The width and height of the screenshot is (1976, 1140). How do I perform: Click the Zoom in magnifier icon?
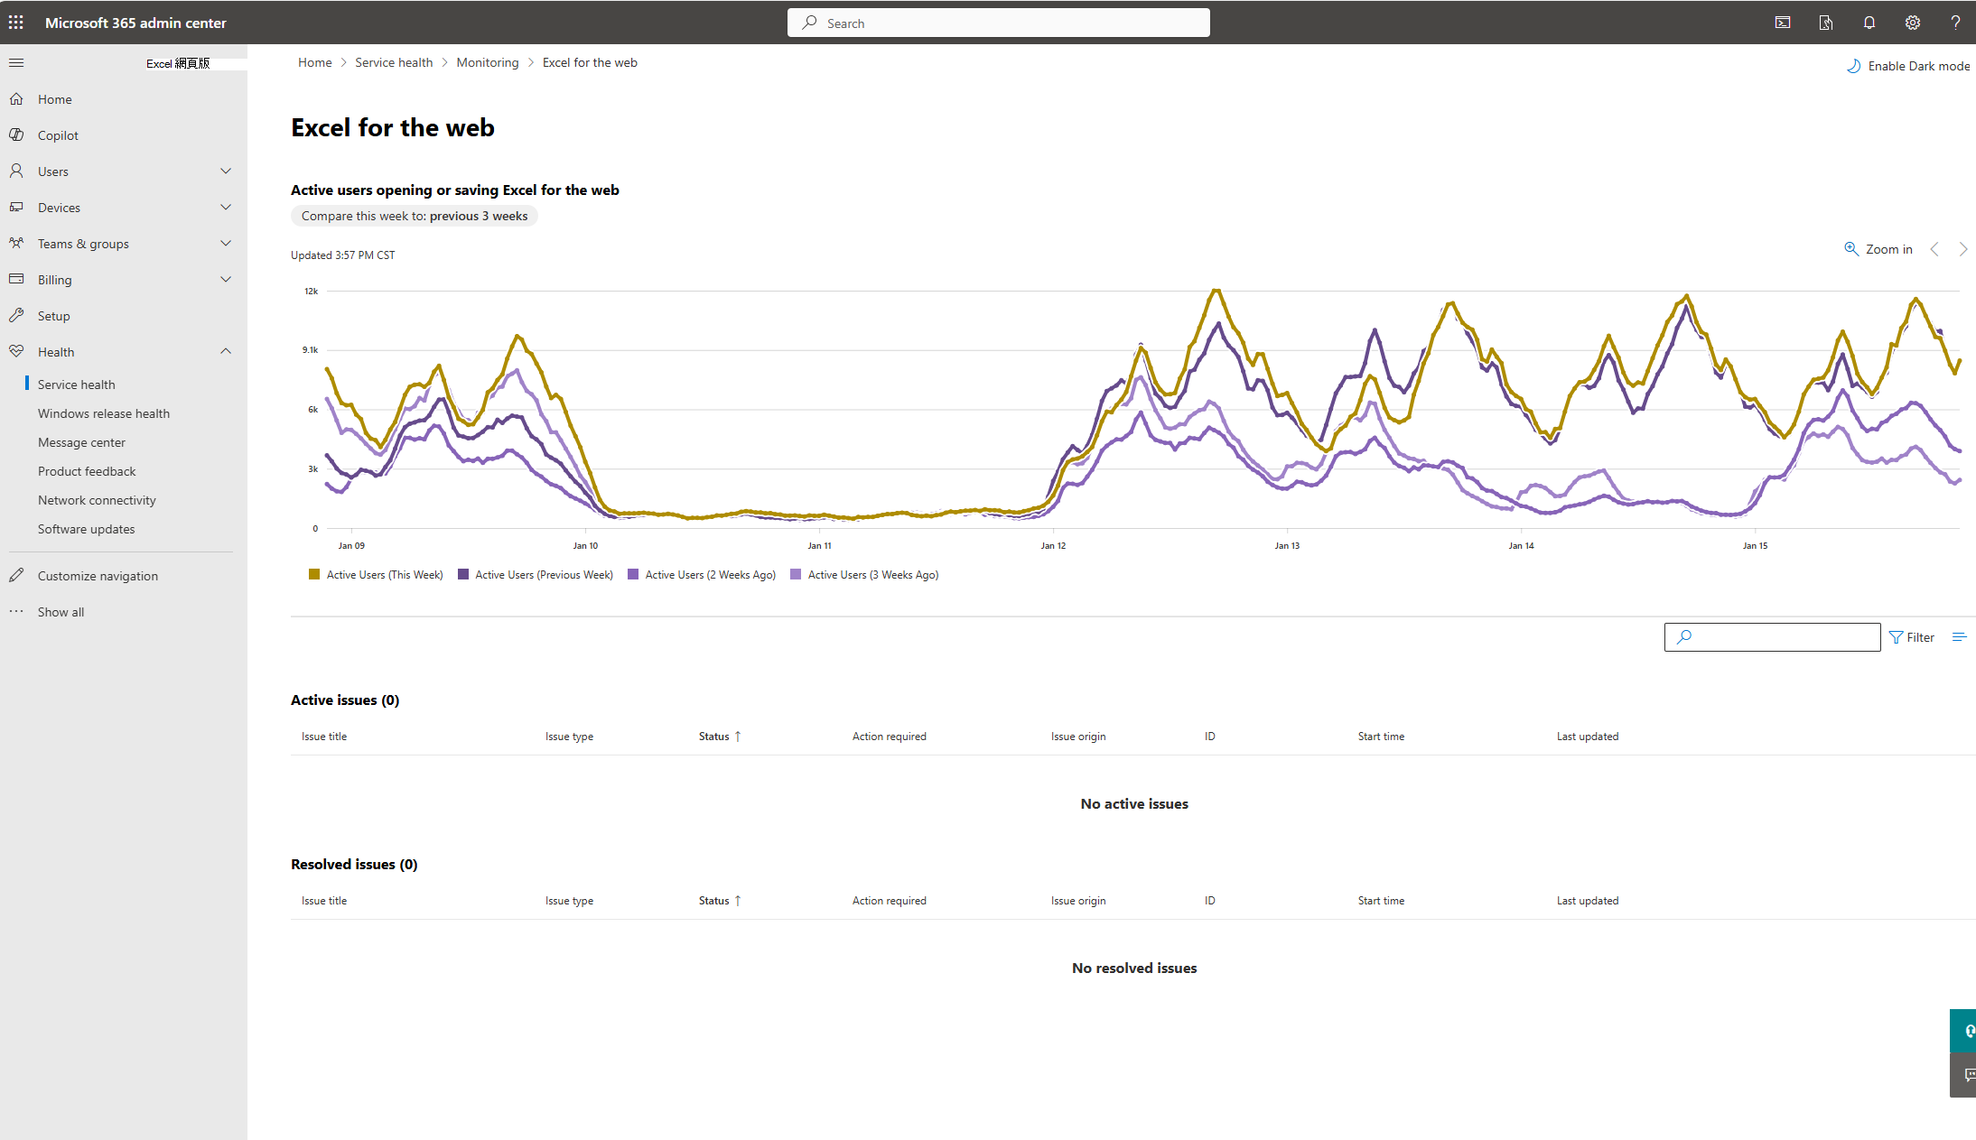tap(1850, 249)
